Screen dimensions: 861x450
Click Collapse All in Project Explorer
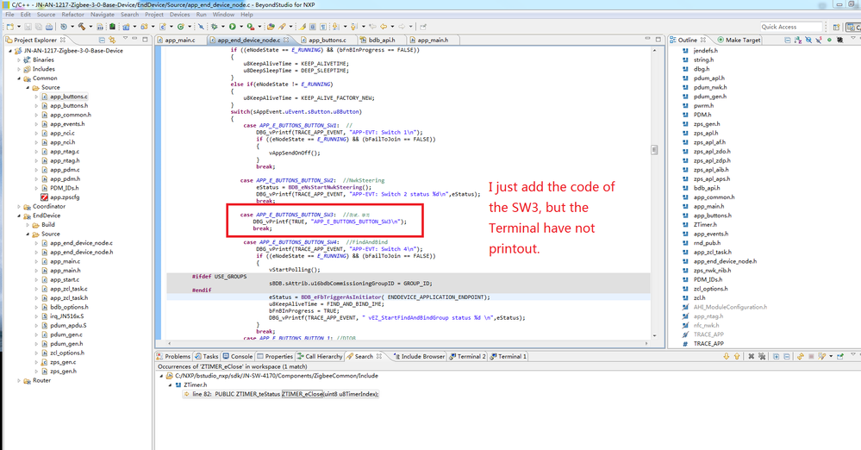coord(103,41)
